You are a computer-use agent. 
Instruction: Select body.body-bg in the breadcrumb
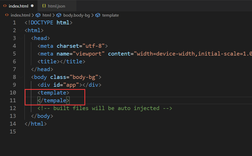(76, 15)
